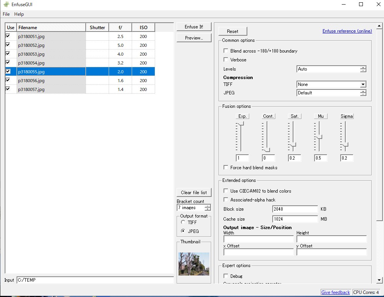Click the x Offset input field
384x297 pixels.
click(258, 252)
